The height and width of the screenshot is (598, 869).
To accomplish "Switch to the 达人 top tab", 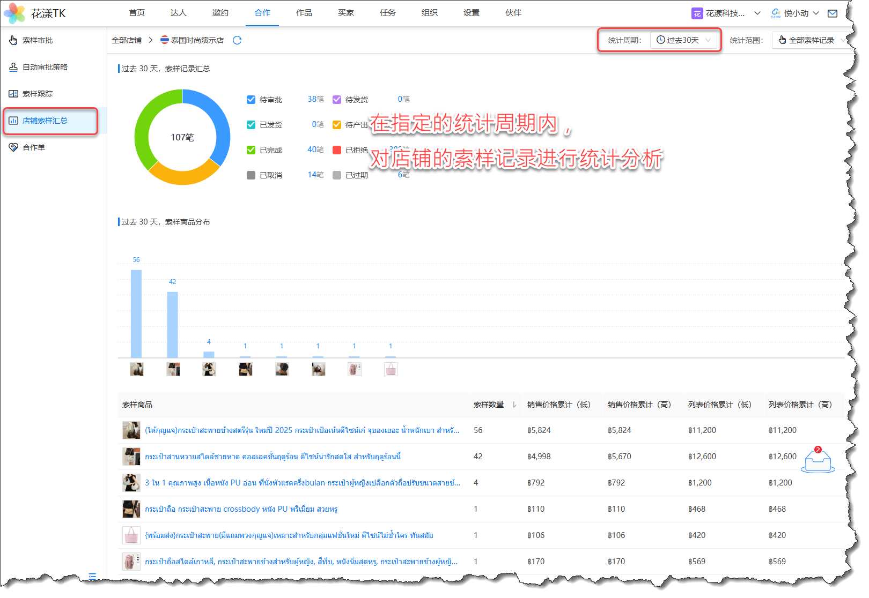I will pyautogui.click(x=178, y=13).
